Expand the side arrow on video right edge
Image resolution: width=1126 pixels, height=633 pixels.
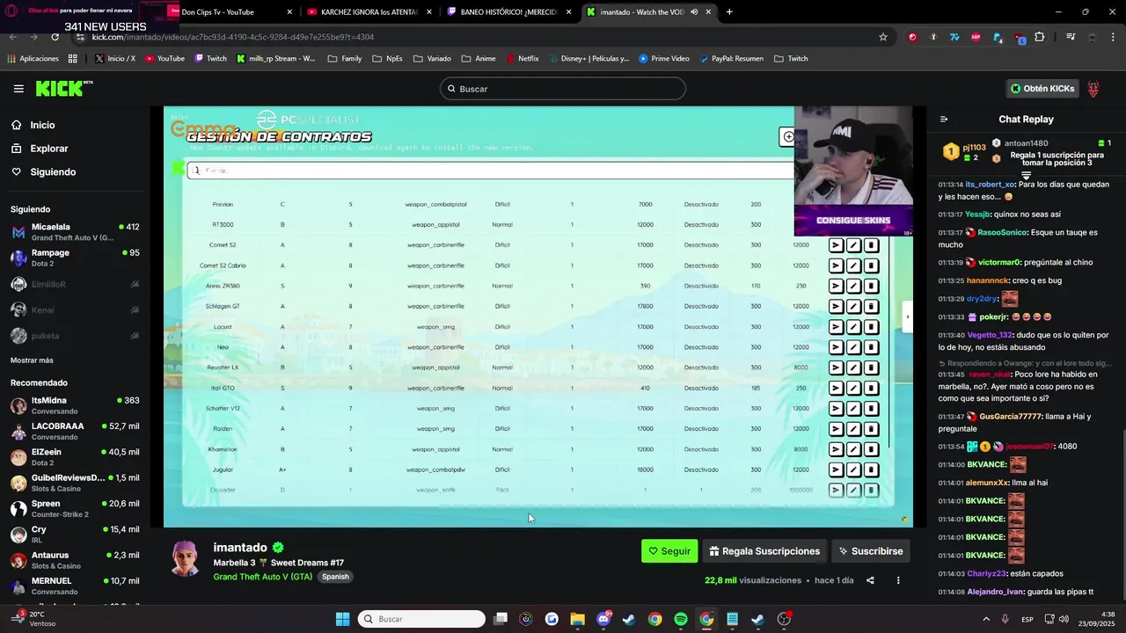pyautogui.click(x=907, y=316)
